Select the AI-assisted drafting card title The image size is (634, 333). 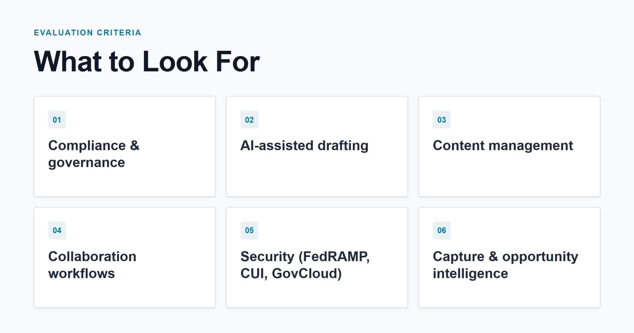tap(304, 146)
